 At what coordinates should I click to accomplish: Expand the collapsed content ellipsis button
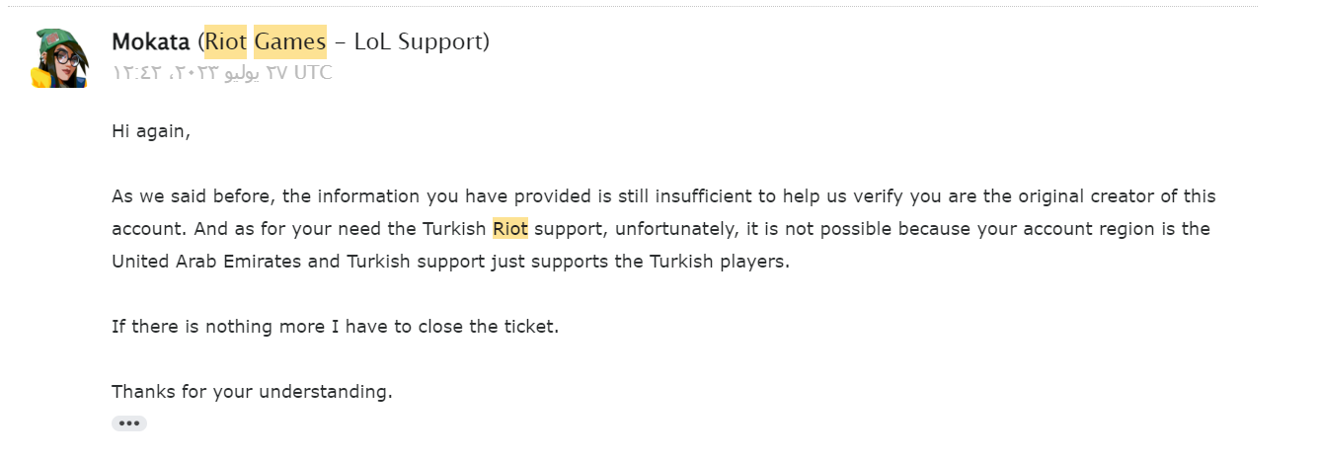129,423
